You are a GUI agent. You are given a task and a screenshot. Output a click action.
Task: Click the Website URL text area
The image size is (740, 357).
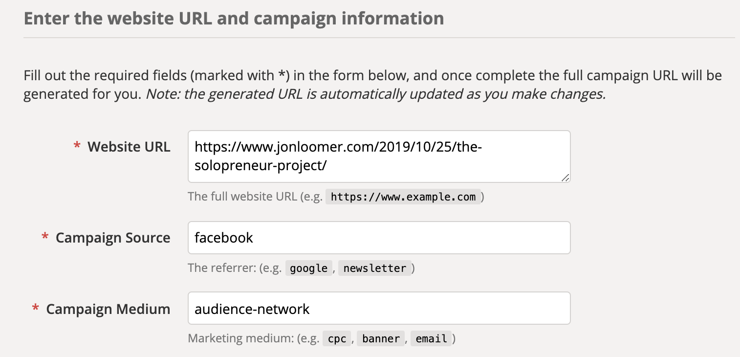pos(379,156)
